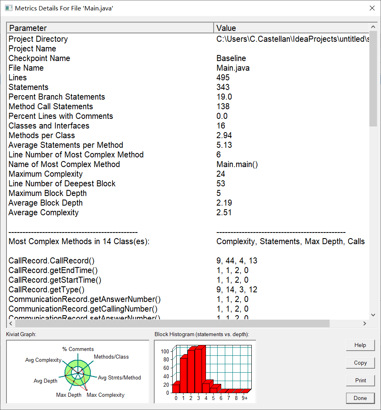Image resolution: width=381 pixels, height=410 pixels.
Task: Click the Block Histogram chart
Action: click(x=205, y=372)
